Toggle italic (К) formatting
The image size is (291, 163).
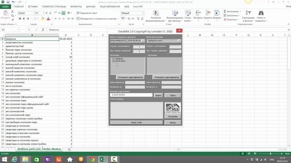(x=24, y=19)
